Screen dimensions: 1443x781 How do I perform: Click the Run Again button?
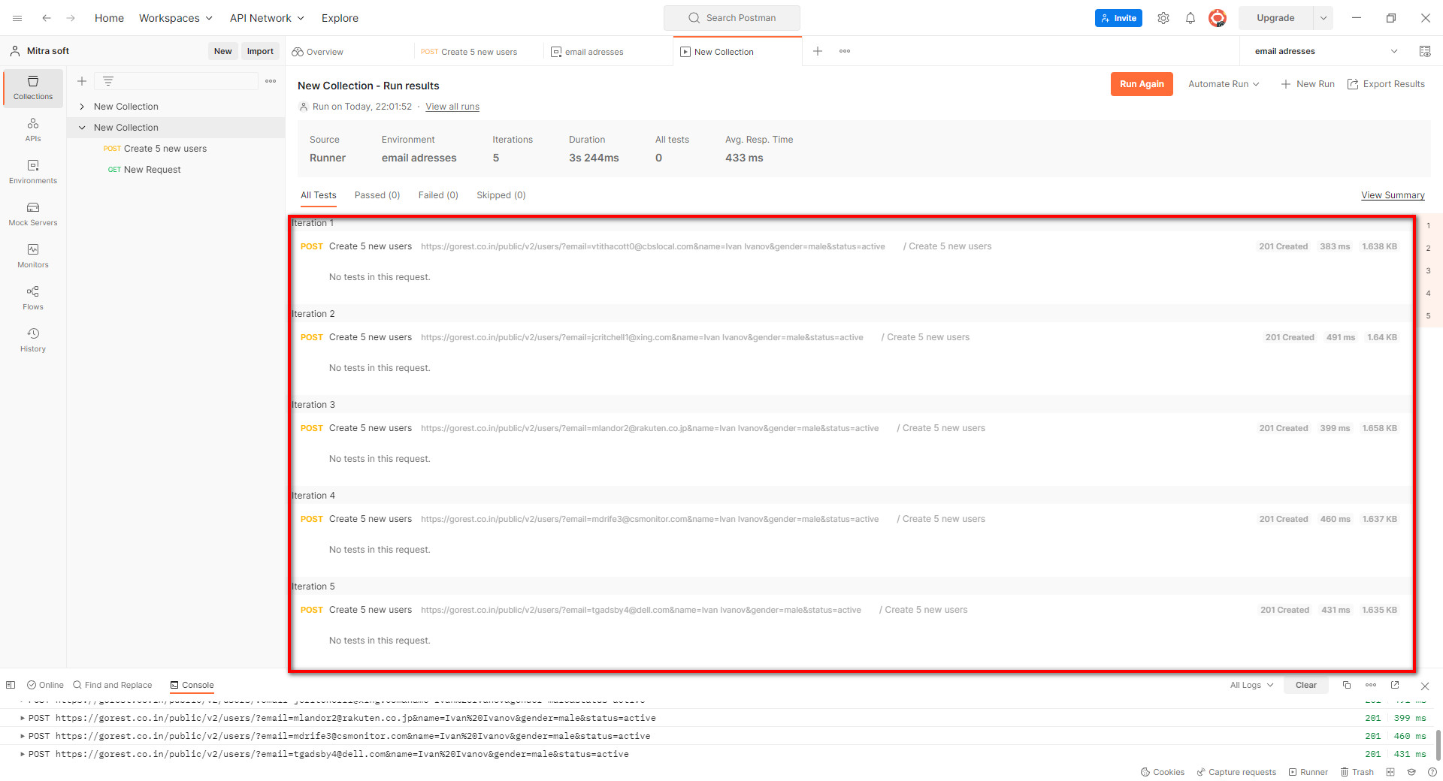[1142, 84]
